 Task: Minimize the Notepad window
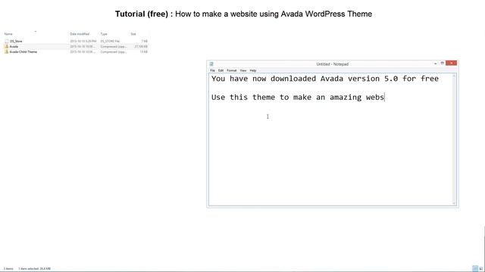[x=436, y=63]
